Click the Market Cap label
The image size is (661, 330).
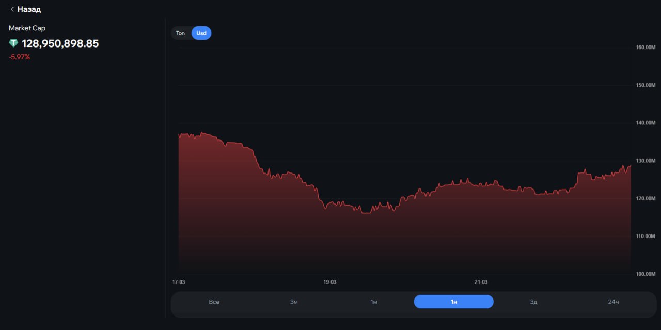click(x=27, y=28)
